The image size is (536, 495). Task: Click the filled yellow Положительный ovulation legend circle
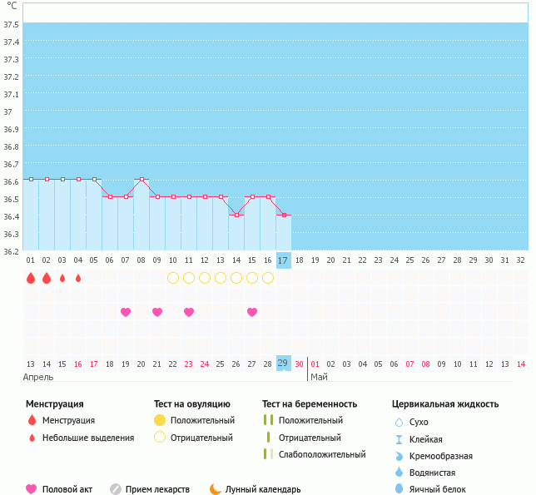tap(160, 420)
